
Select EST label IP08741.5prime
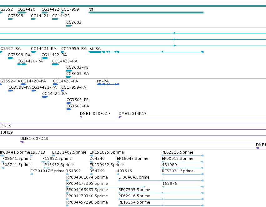tap(17, 165)
